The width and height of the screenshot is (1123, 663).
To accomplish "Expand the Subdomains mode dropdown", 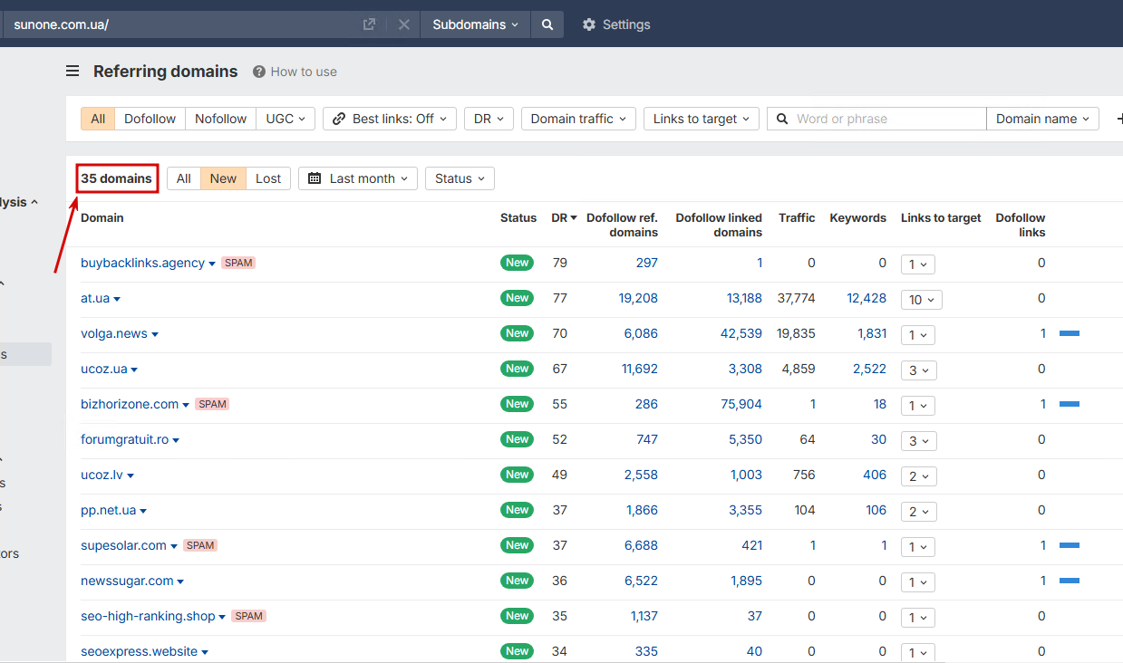I will pos(475,24).
